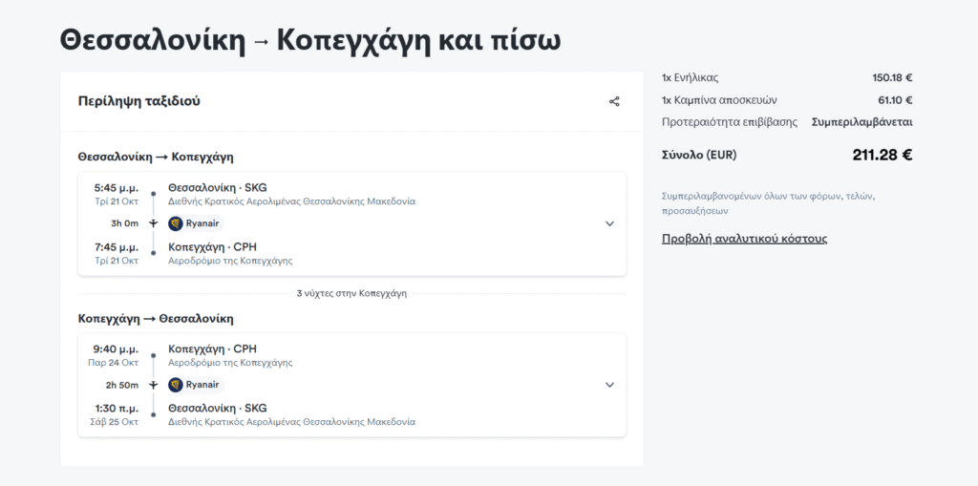The image size is (978, 486).
Task: Click the total price 211.28 €
Action: point(882,155)
